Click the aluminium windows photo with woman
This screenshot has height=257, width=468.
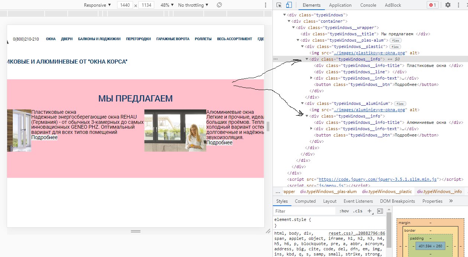(175, 131)
